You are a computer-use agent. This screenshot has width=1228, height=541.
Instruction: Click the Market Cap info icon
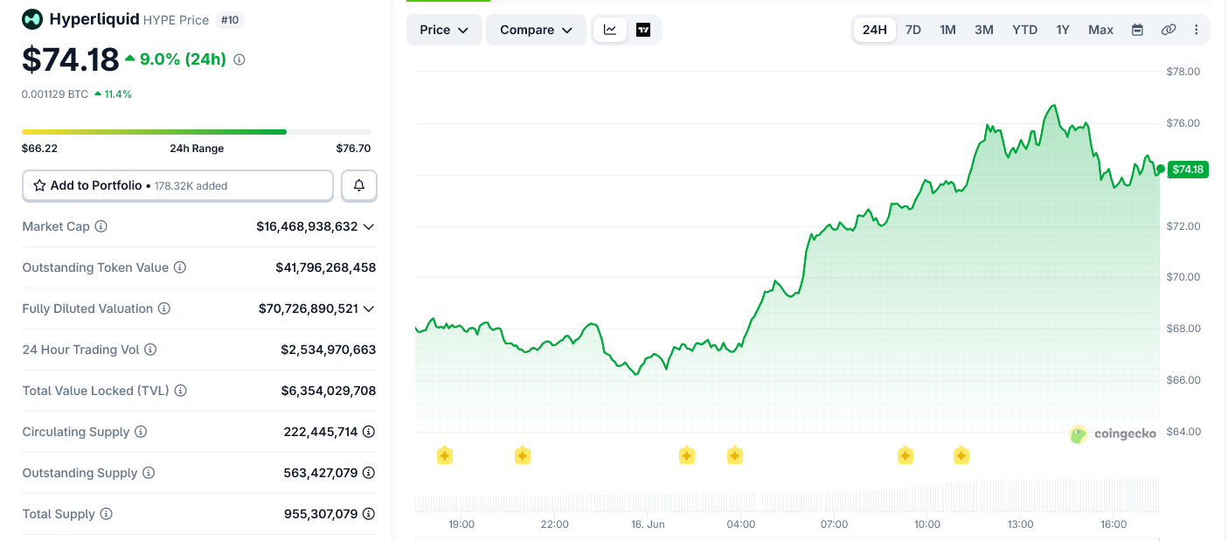coord(101,226)
